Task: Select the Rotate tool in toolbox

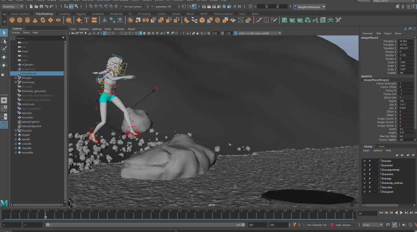Action: tap(4, 65)
